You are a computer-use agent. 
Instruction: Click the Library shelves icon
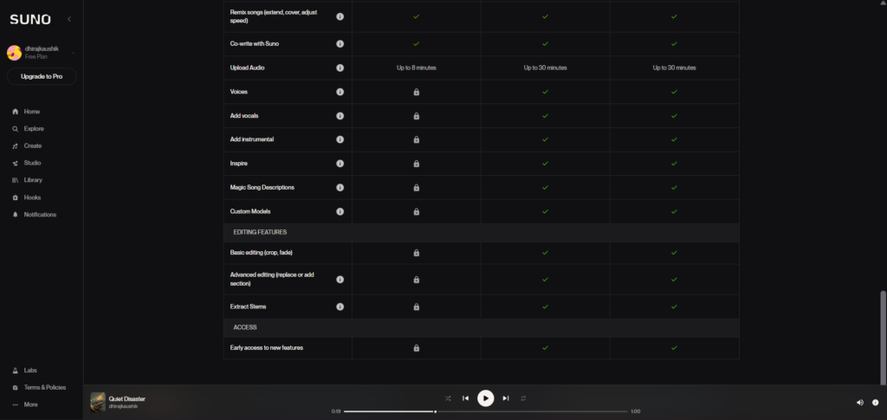tap(16, 180)
